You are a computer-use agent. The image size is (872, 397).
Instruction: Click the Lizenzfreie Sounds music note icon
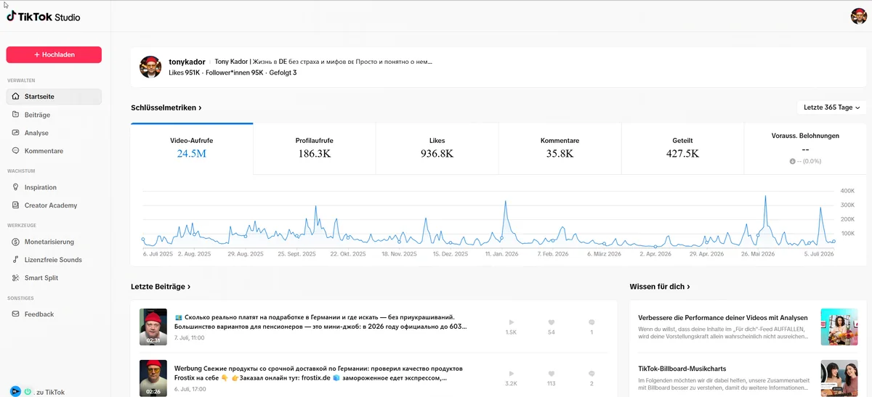[x=17, y=260]
